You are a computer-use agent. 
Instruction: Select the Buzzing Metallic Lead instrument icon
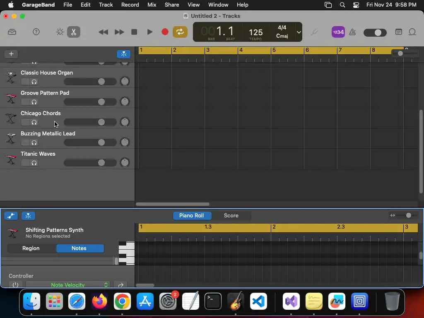[11, 138]
